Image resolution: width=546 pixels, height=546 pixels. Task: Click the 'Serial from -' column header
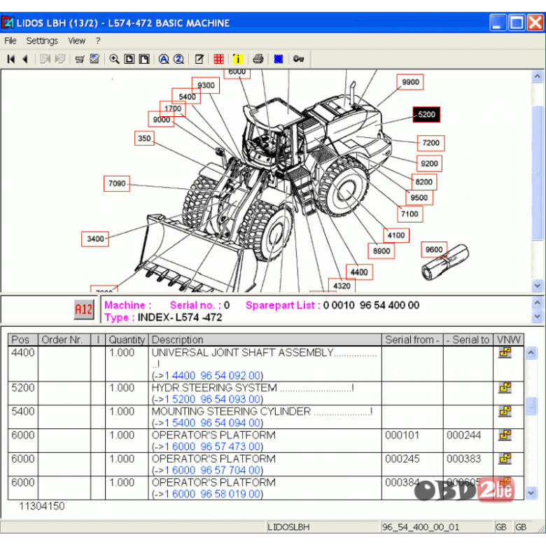412,339
